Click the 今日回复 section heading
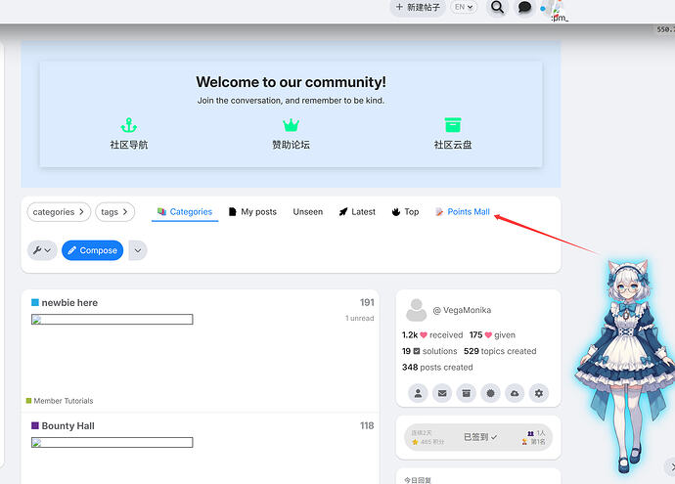Image resolution: width=675 pixels, height=484 pixels. (x=418, y=480)
